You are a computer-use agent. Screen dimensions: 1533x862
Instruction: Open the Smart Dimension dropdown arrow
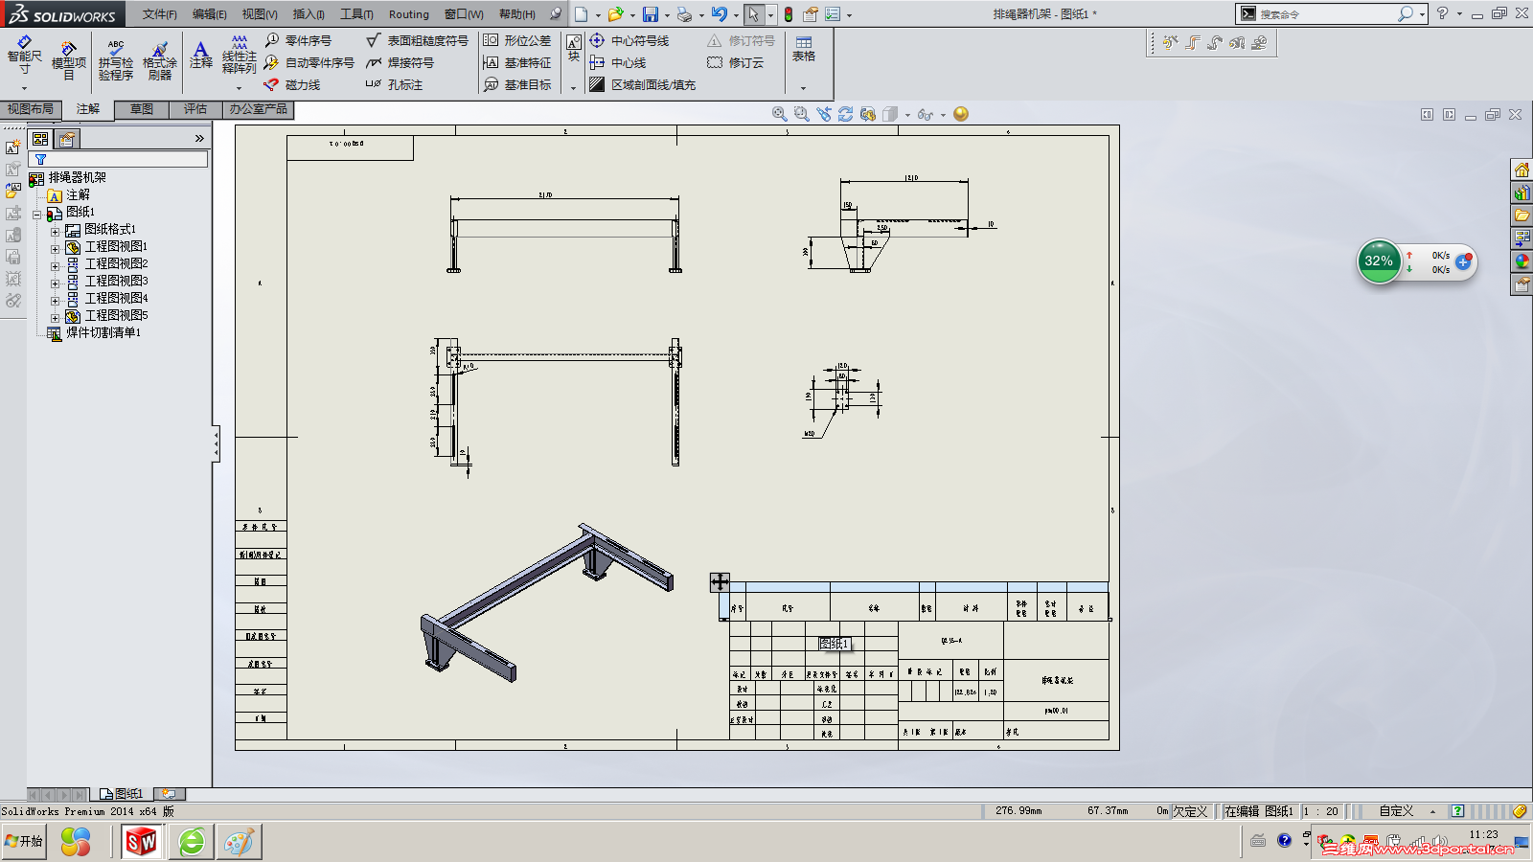point(24,88)
